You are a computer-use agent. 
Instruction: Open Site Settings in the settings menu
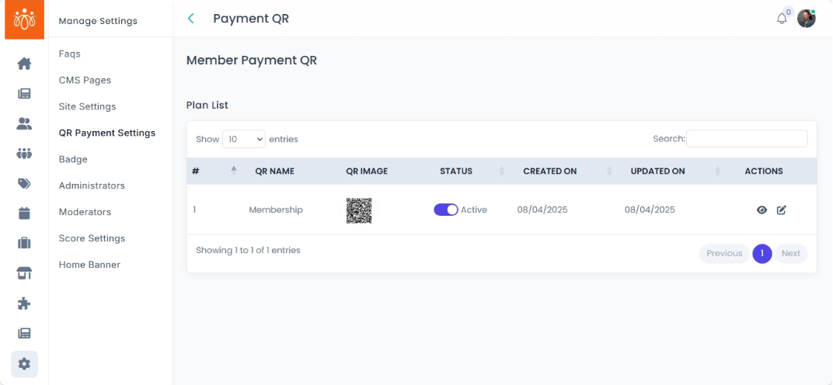pos(87,106)
